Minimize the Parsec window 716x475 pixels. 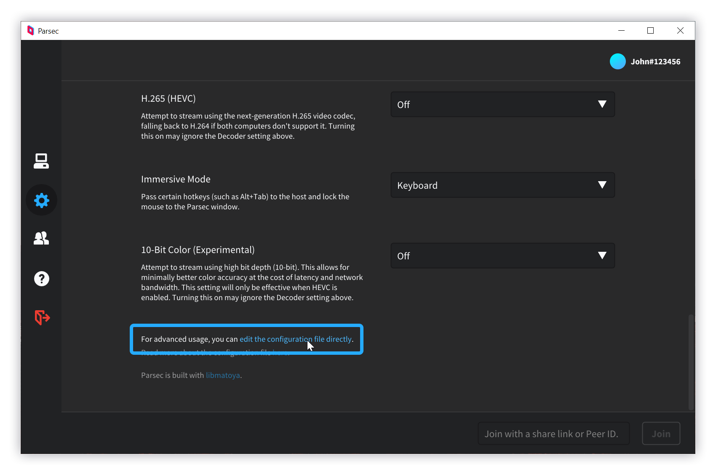pyautogui.click(x=621, y=31)
